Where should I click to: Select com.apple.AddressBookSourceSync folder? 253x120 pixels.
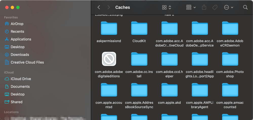pos(139,90)
